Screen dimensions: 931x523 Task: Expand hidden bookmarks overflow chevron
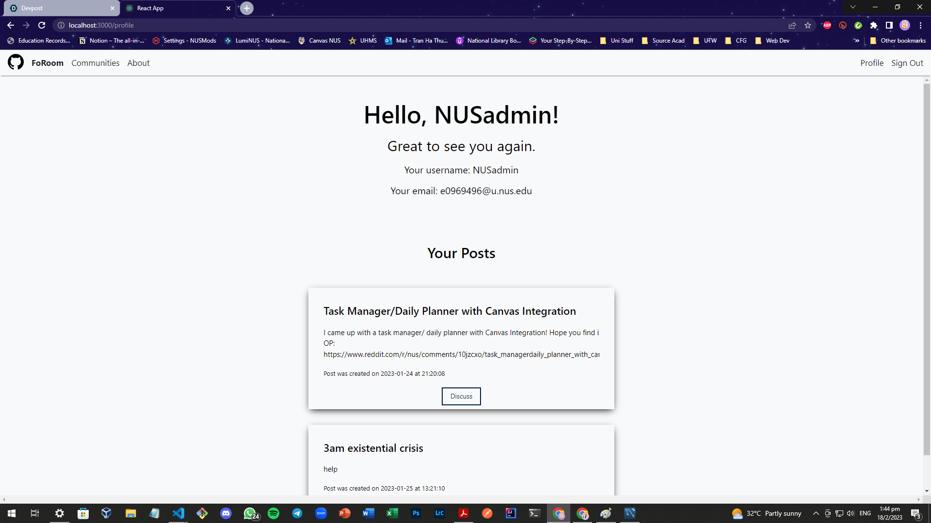[857, 41]
